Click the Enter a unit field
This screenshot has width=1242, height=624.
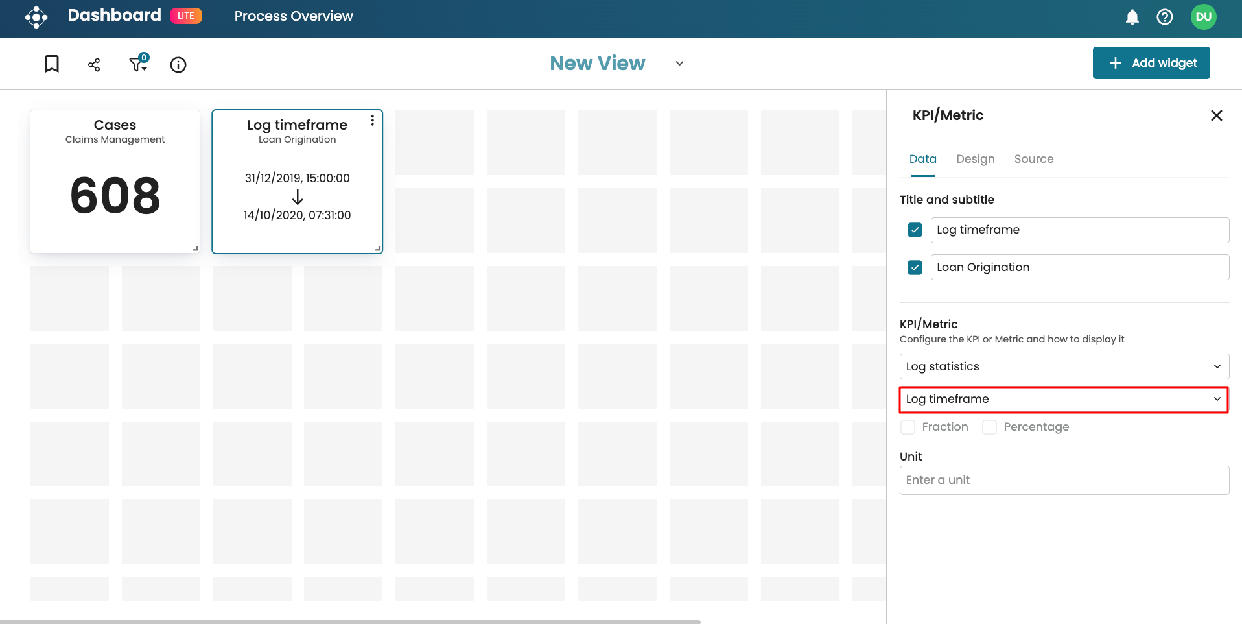point(1064,481)
